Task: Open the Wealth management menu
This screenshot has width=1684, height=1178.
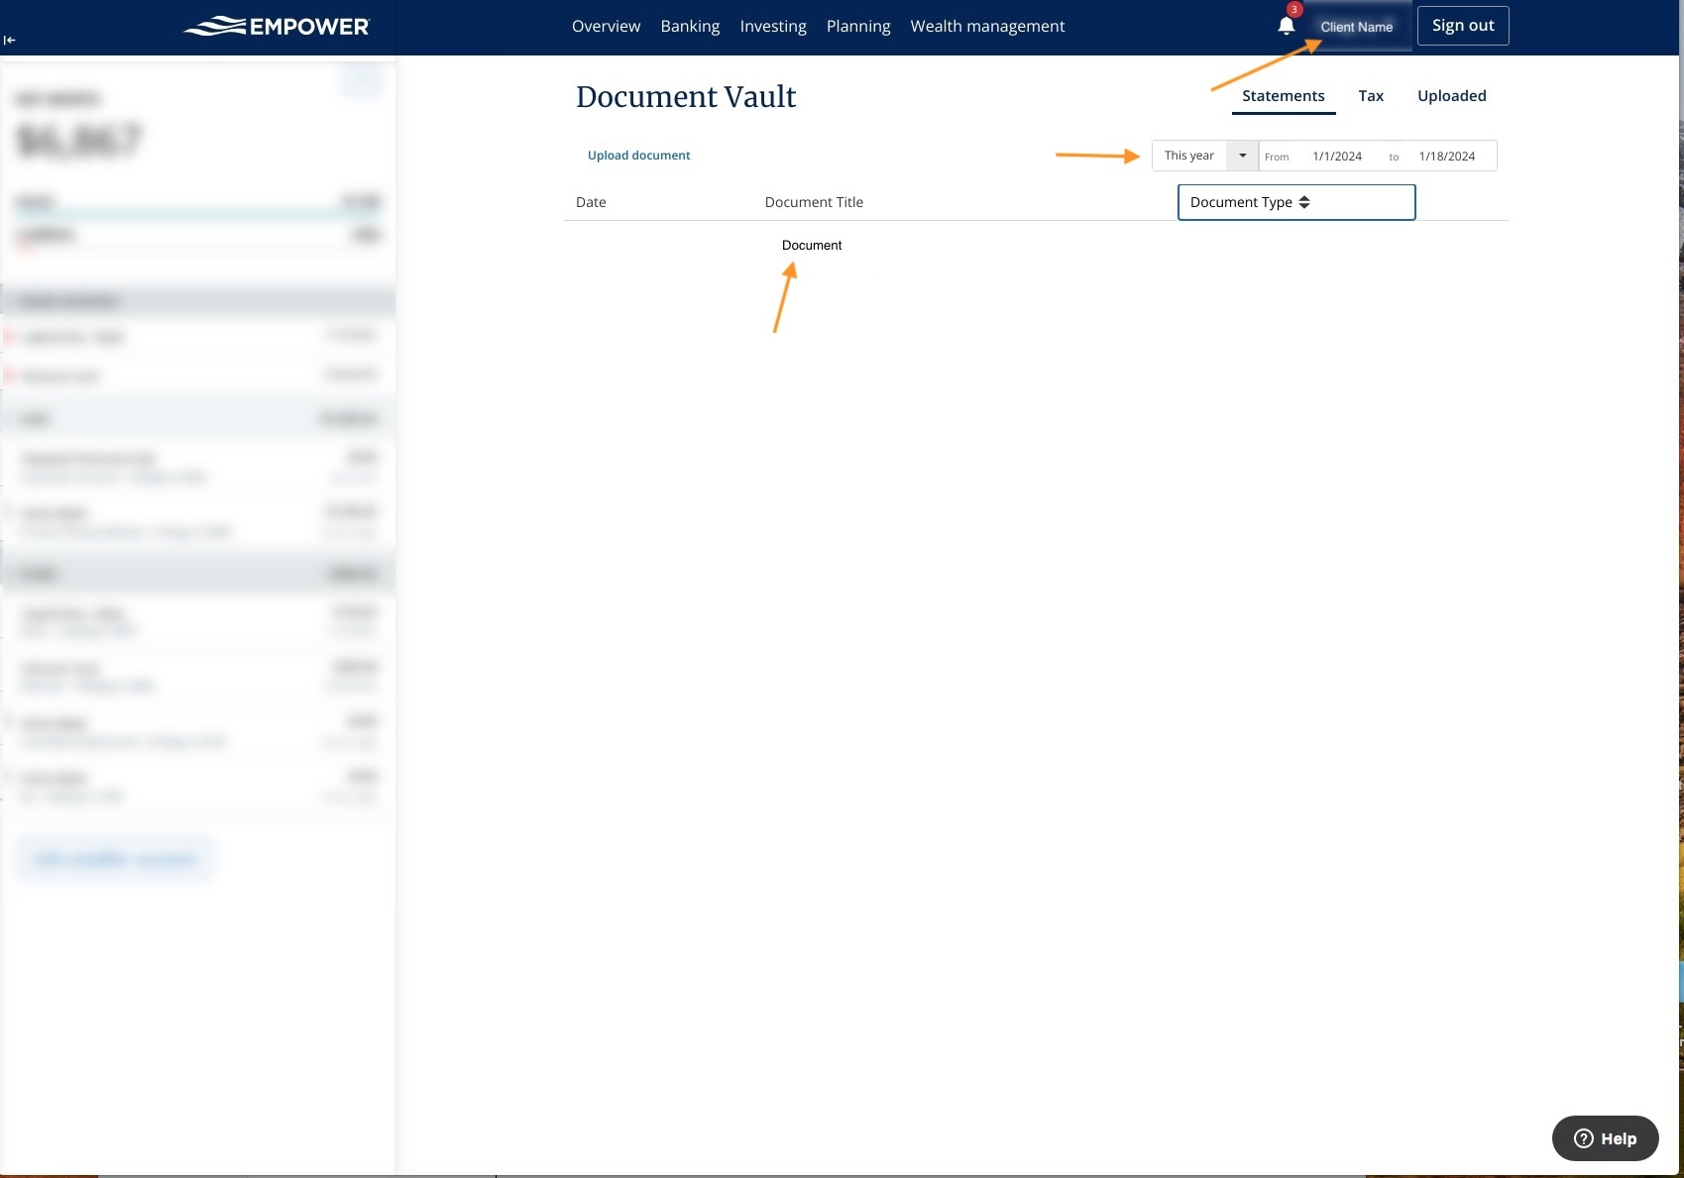Action: click(x=986, y=26)
